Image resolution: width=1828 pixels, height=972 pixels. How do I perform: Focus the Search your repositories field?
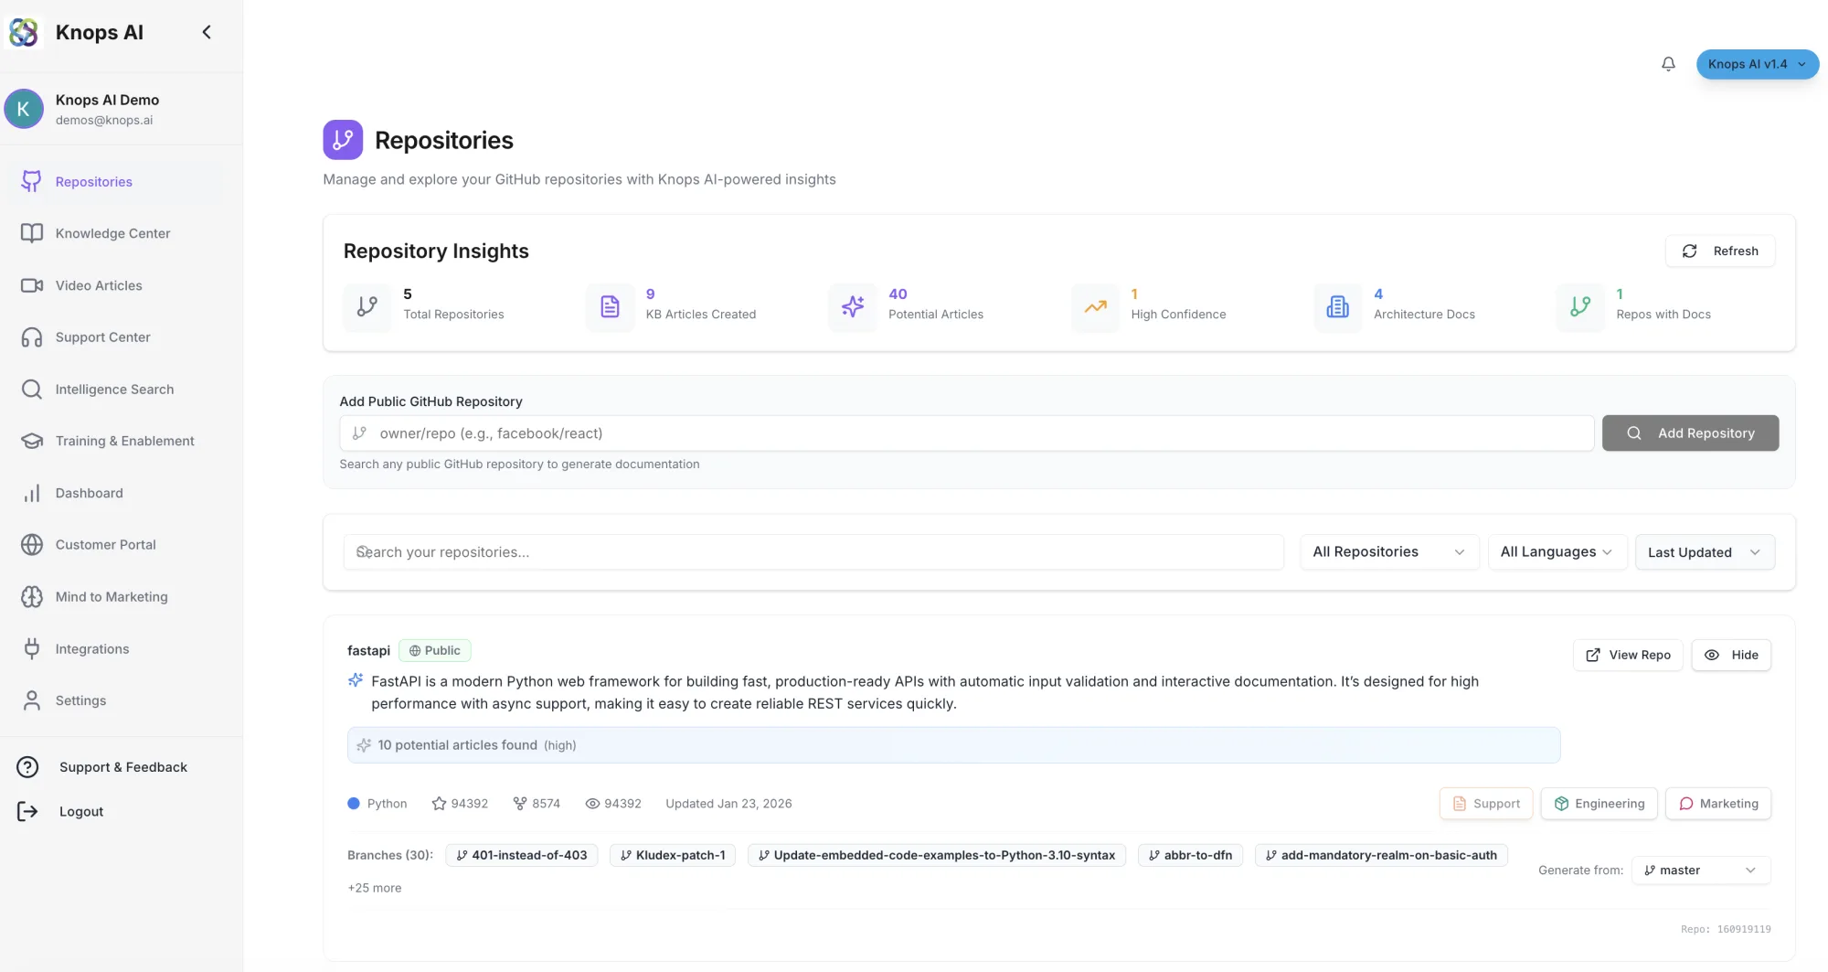pyautogui.click(x=813, y=552)
